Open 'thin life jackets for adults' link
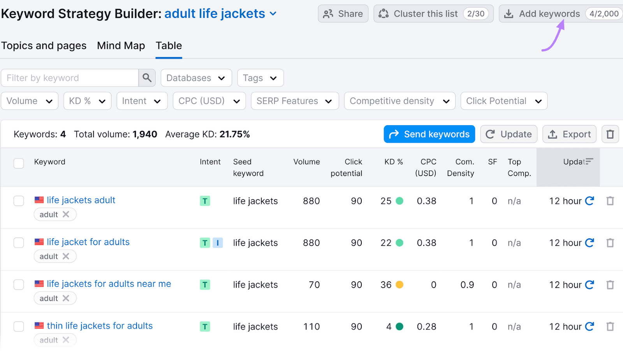The height and width of the screenshot is (351, 623). (x=100, y=326)
